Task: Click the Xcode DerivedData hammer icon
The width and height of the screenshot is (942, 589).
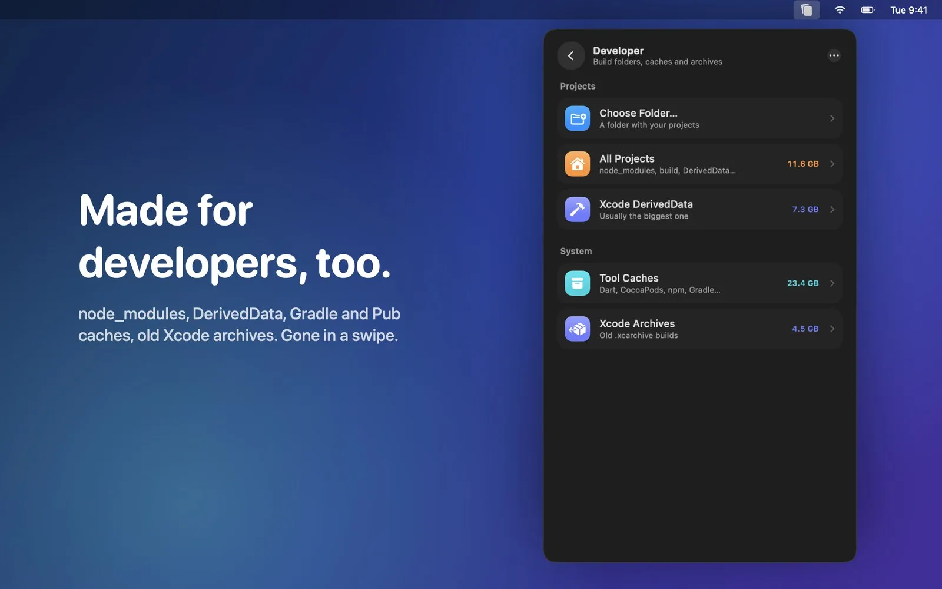Action: pyautogui.click(x=577, y=210)
